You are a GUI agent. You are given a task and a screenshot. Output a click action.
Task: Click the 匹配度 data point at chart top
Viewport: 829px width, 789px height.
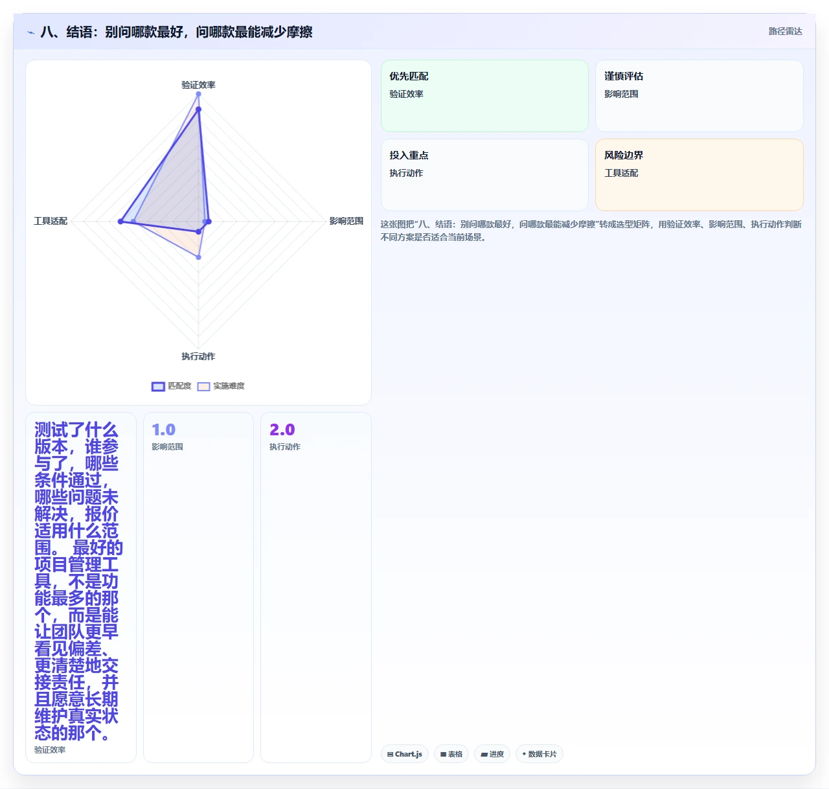[x=198, y=109]
